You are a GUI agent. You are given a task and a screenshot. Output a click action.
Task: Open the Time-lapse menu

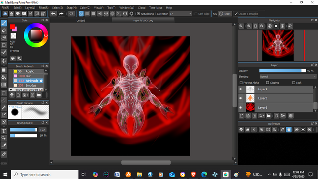pos(156,8)
